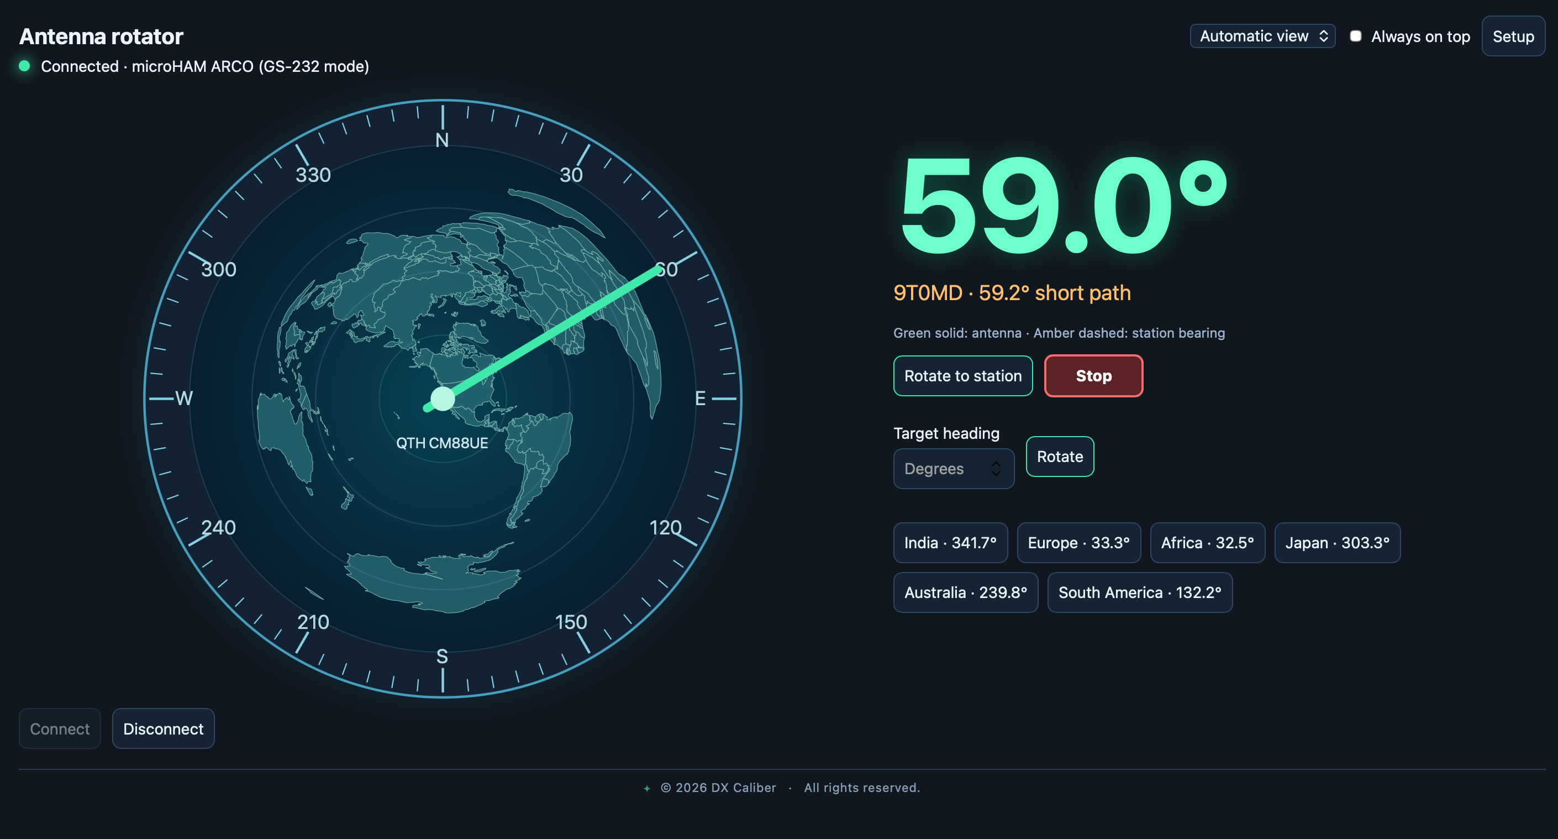This screenshot has height=839, width=1558.
Task: Click the QTH CM88UE label
Action: (x=442, y=443)
